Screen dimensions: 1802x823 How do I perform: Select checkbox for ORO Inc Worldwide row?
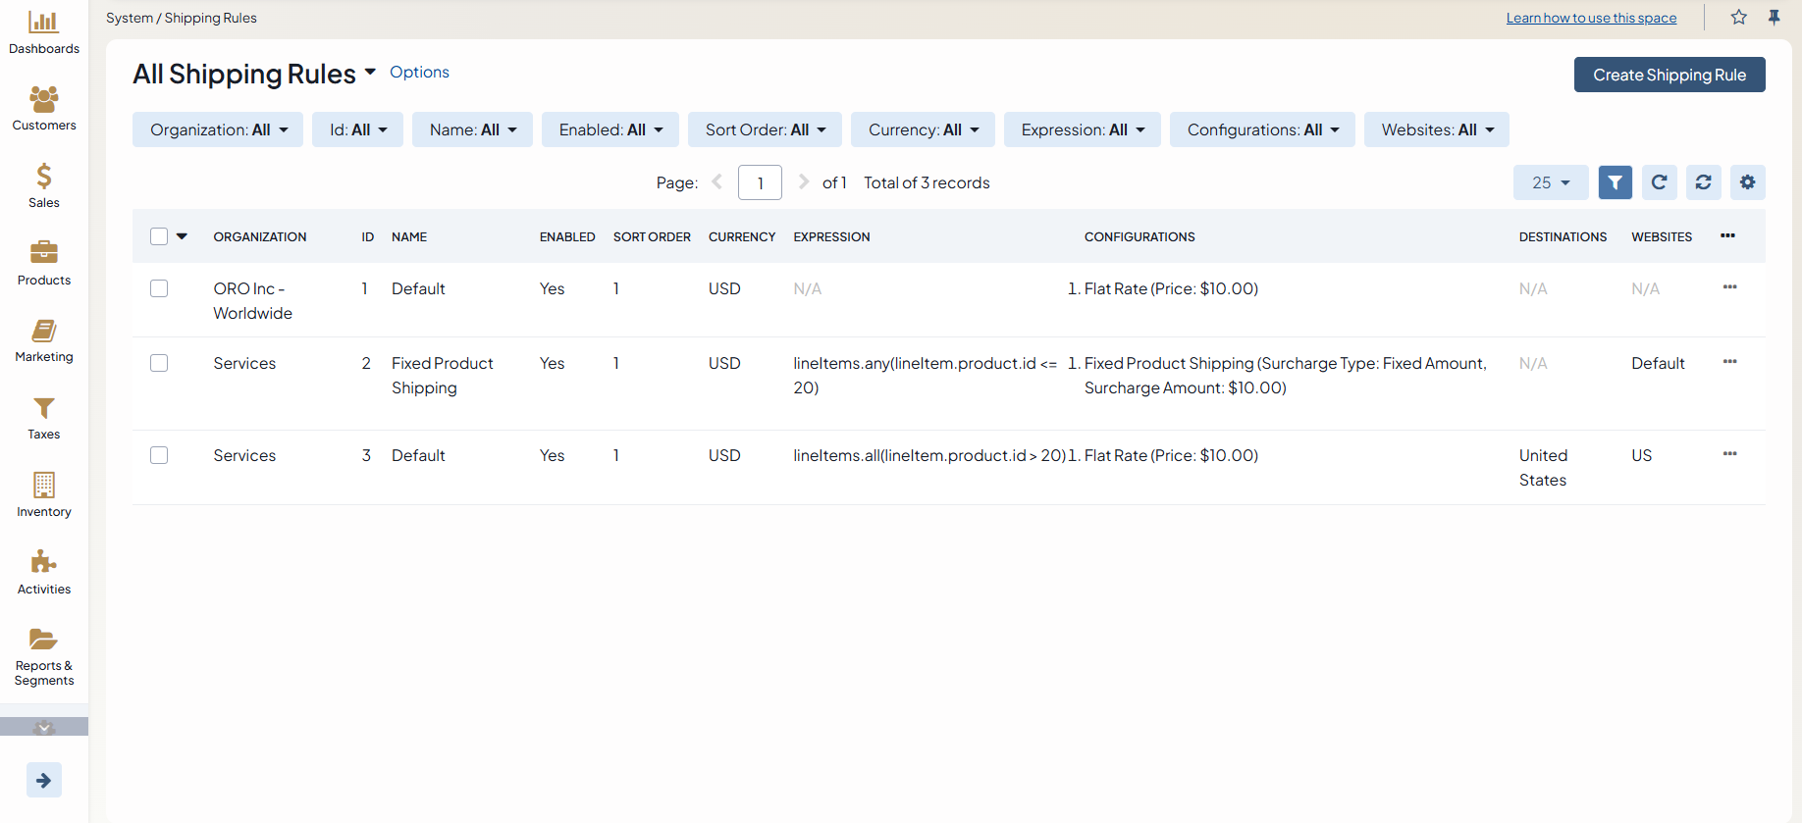coord(159,288)
